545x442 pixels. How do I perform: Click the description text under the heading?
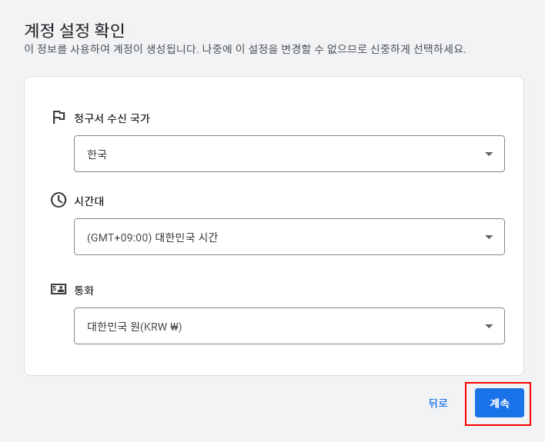click(245, 49)
